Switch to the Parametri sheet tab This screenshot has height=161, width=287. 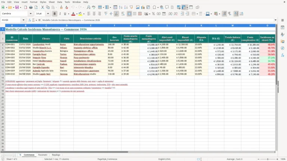tap(43, 155)
